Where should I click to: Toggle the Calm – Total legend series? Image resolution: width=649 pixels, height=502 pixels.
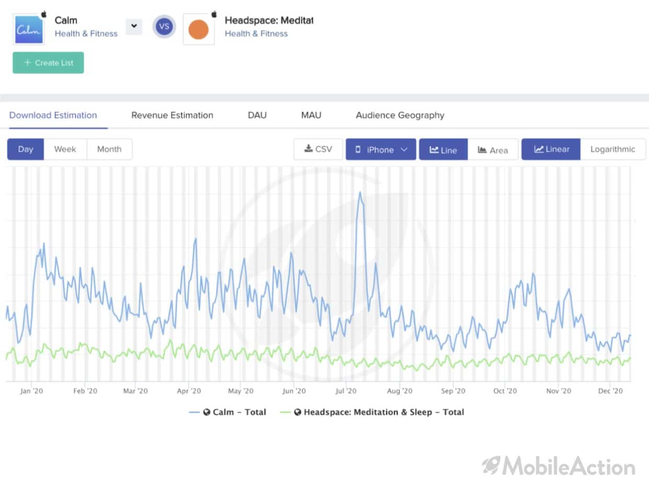tap(228, 412)
